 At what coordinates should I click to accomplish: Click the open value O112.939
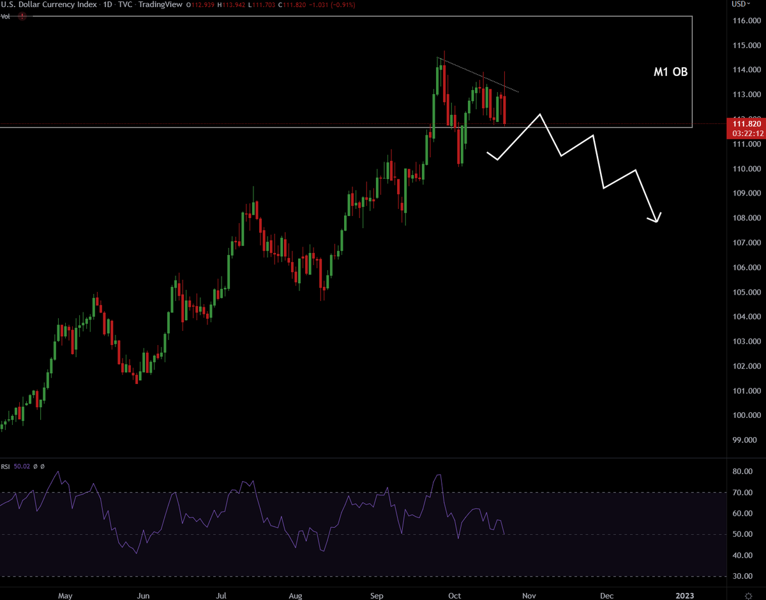(x=199, y=5)
